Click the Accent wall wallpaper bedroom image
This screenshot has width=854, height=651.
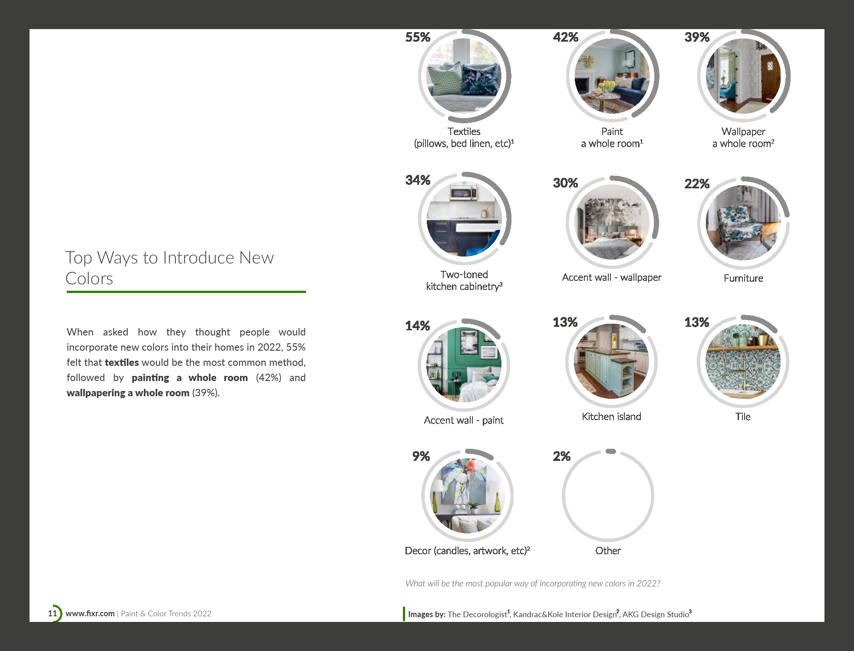pos(612,223)
